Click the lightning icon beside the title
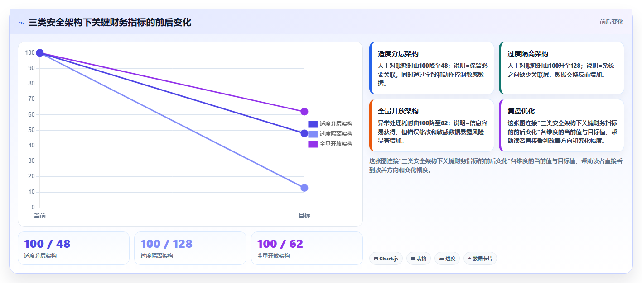 (x=21, y=23)
